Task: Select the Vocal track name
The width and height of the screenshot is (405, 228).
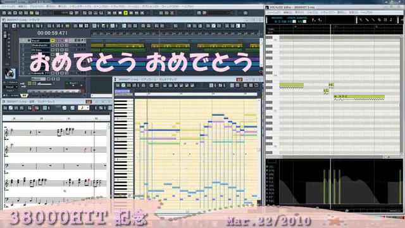Action: tap(40, 41)
